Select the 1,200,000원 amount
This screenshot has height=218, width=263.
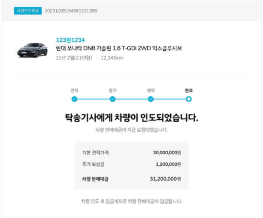[168, 164]
